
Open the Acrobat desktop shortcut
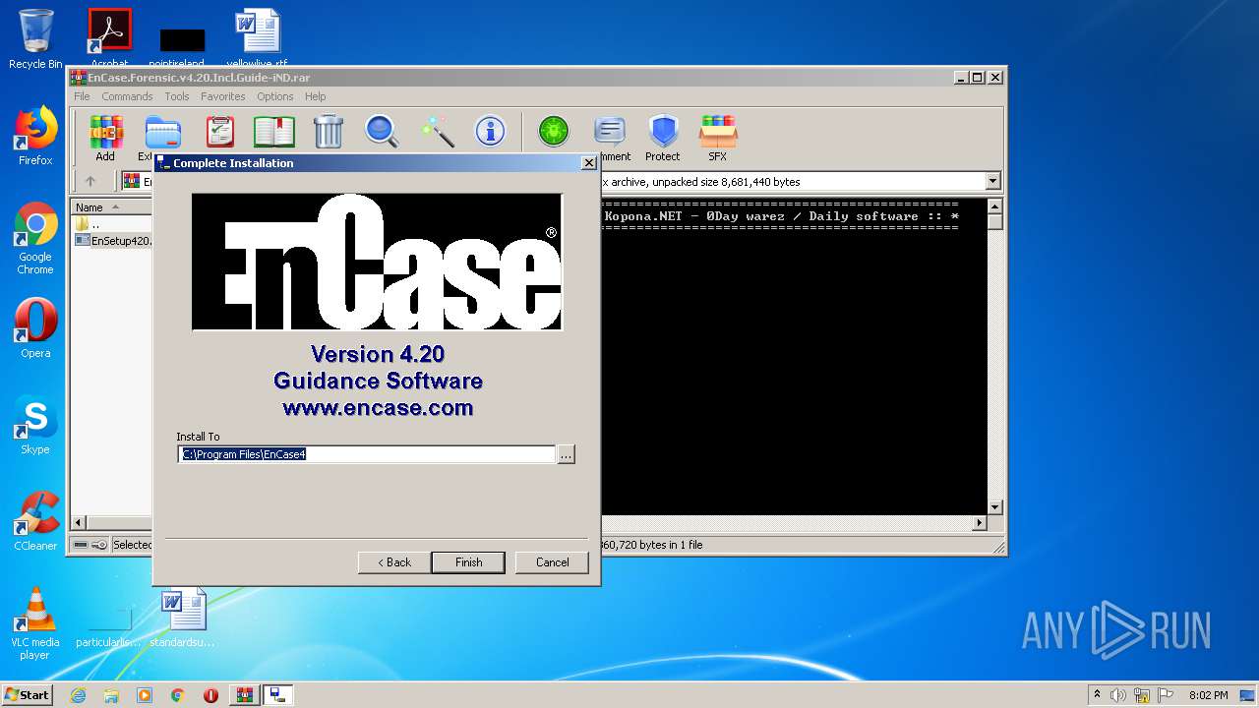(x=109, y=37)
